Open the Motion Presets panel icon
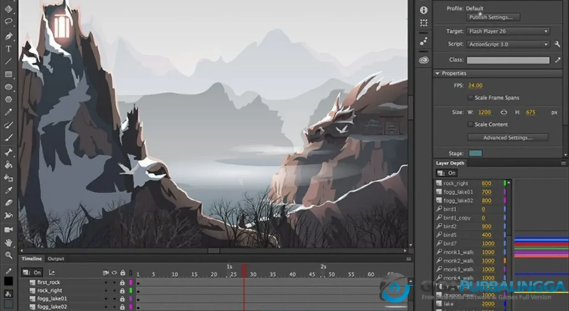This screenshot has height=311, width=569. [x=423, y=42]
